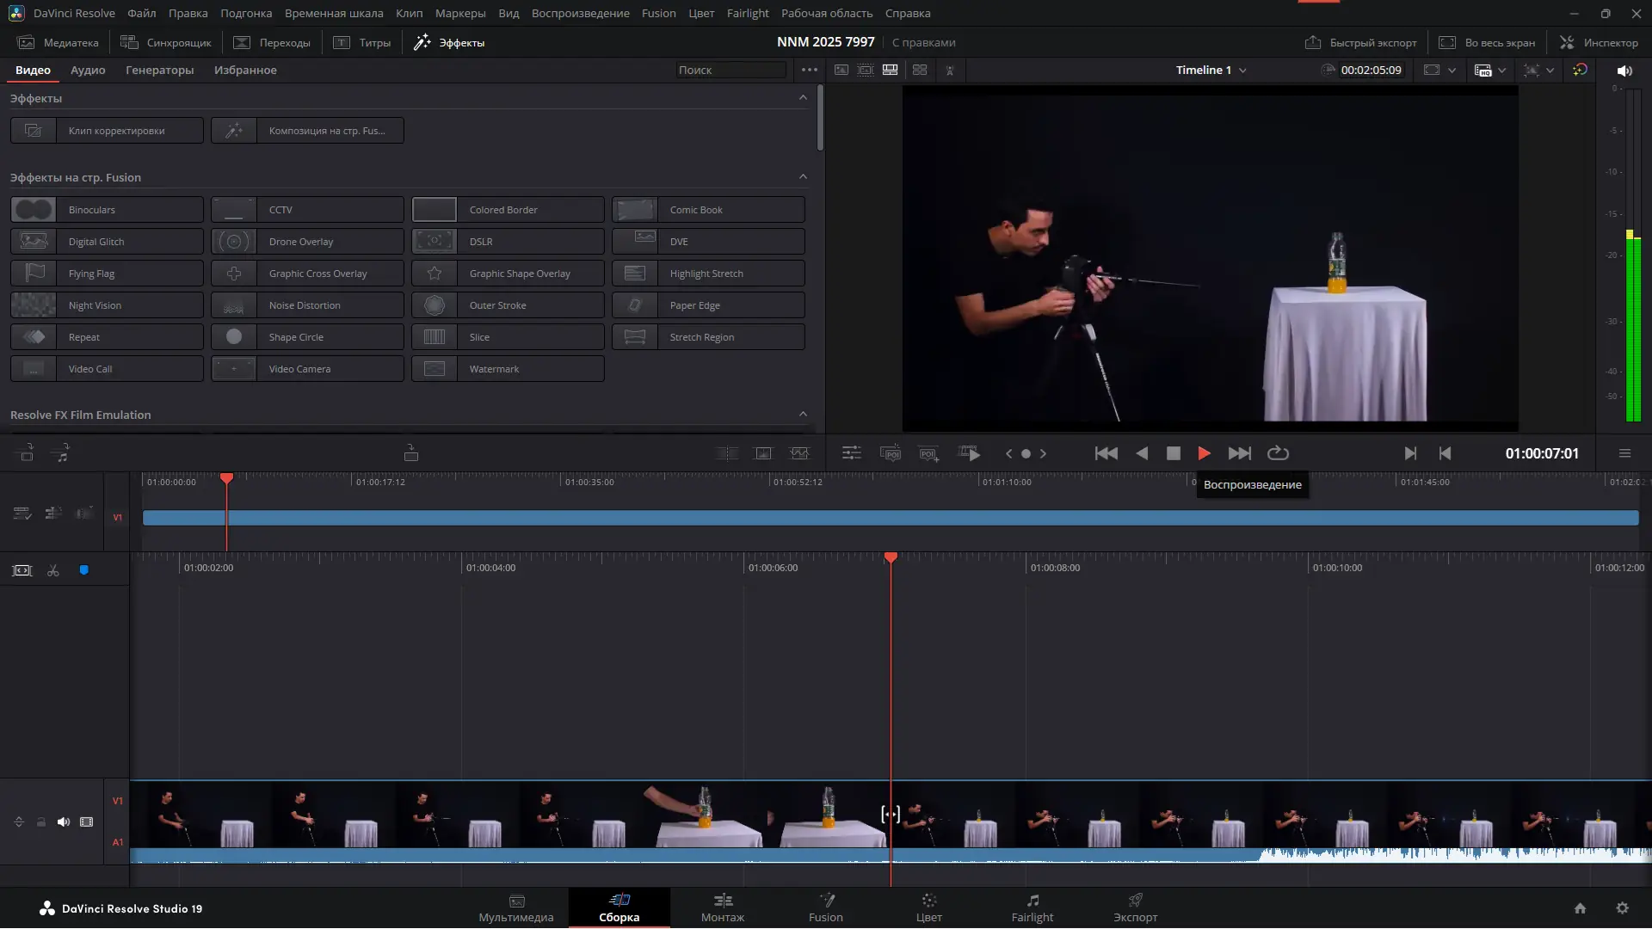Toggle loop playback icon
Viewport: 1652px width, 929px height.
click(1278, 453)
